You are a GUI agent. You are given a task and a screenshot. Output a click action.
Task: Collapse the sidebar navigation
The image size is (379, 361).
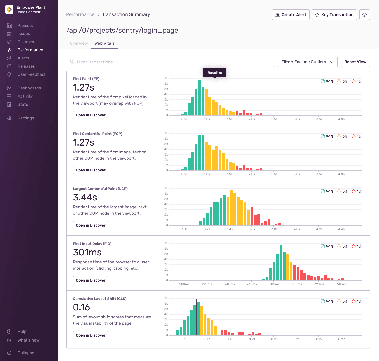(9, 353)
